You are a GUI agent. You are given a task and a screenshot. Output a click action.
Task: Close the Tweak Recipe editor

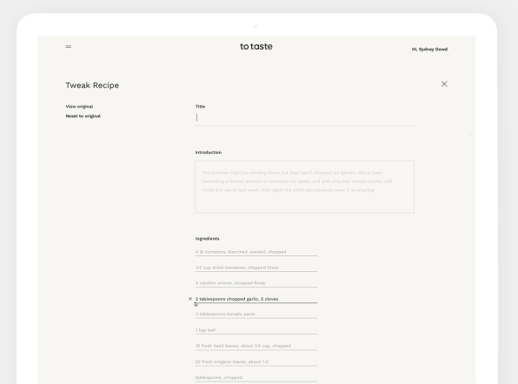coord(444,84)
